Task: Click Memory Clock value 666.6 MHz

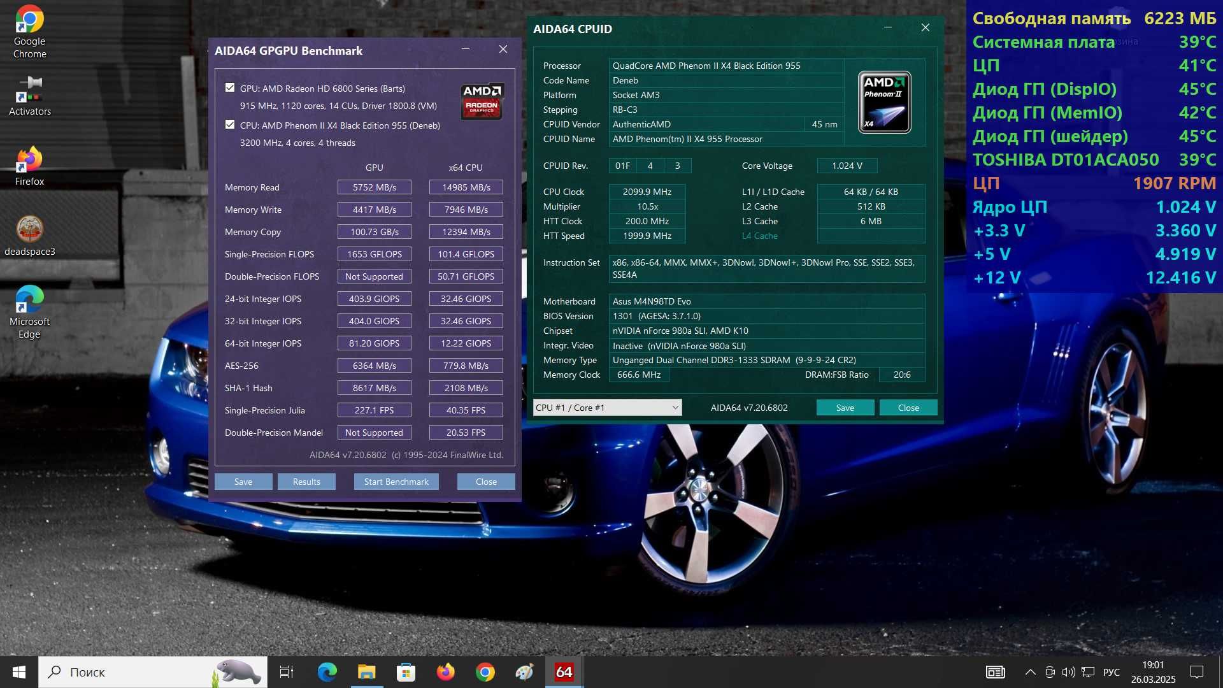Action: [x=639, y=375]
